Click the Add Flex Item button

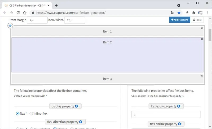pyautogui.click(x=179, y=20)
